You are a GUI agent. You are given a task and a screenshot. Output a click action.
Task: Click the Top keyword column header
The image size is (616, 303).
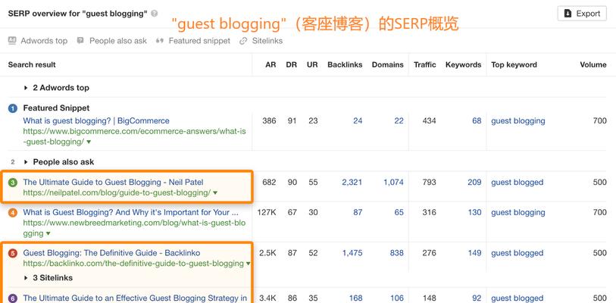click(514, 65)
